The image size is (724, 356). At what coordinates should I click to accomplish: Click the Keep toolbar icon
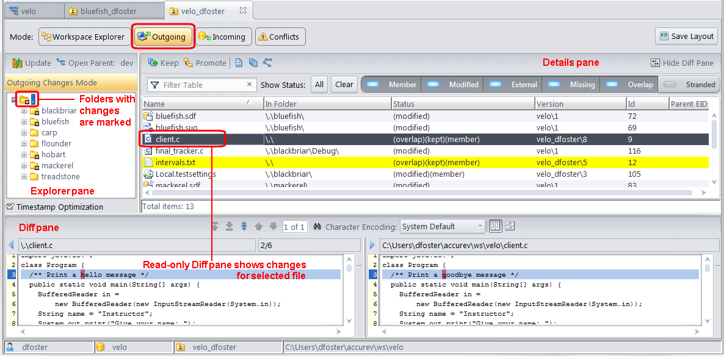[x=153, y=63]
